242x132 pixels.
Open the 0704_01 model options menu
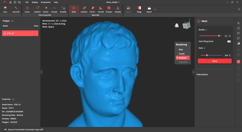tap(36, 33)
